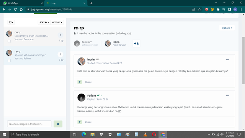
Task: Click the plus multiquote icon on inorin's message
Action: (80, 82)
